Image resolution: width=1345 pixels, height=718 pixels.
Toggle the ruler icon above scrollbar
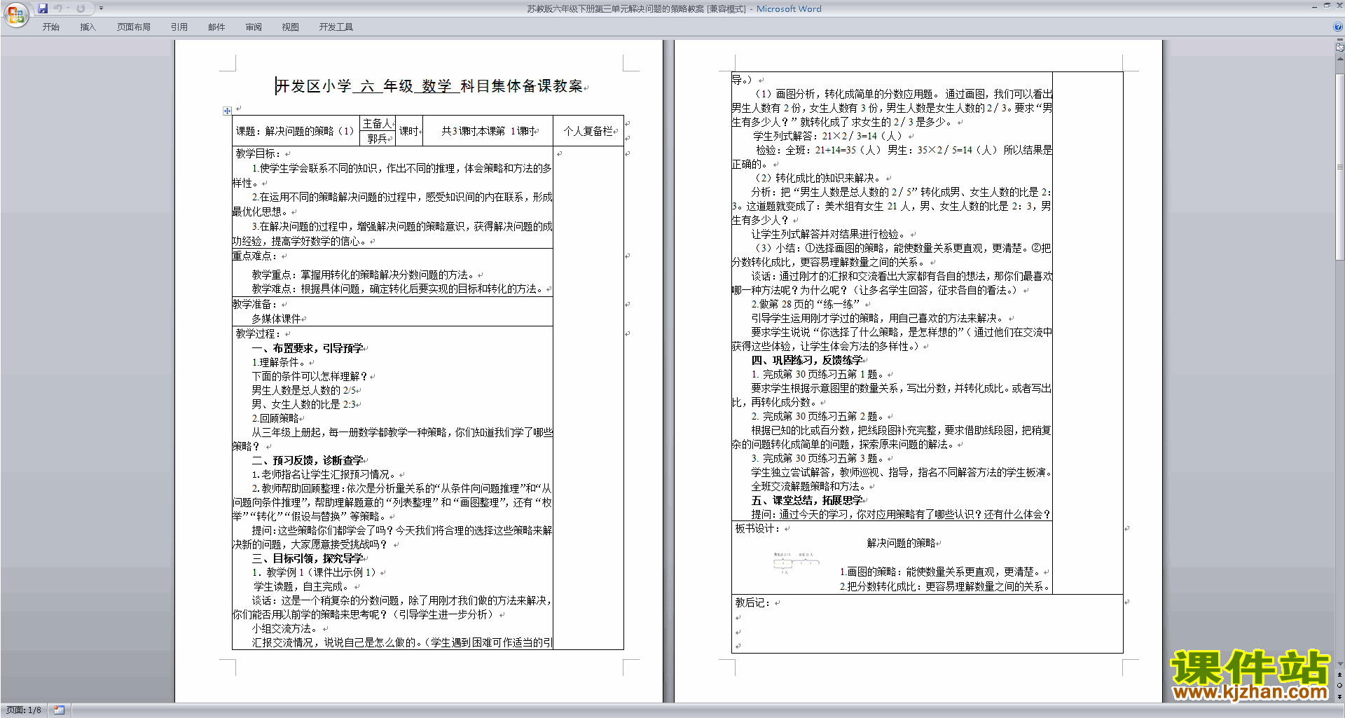(x=1340, y=48)
